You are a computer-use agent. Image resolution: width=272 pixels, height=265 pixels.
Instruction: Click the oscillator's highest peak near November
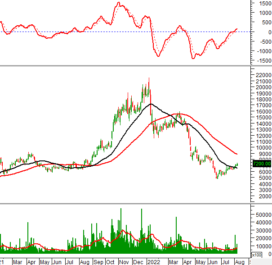click(x=118, y=3)
